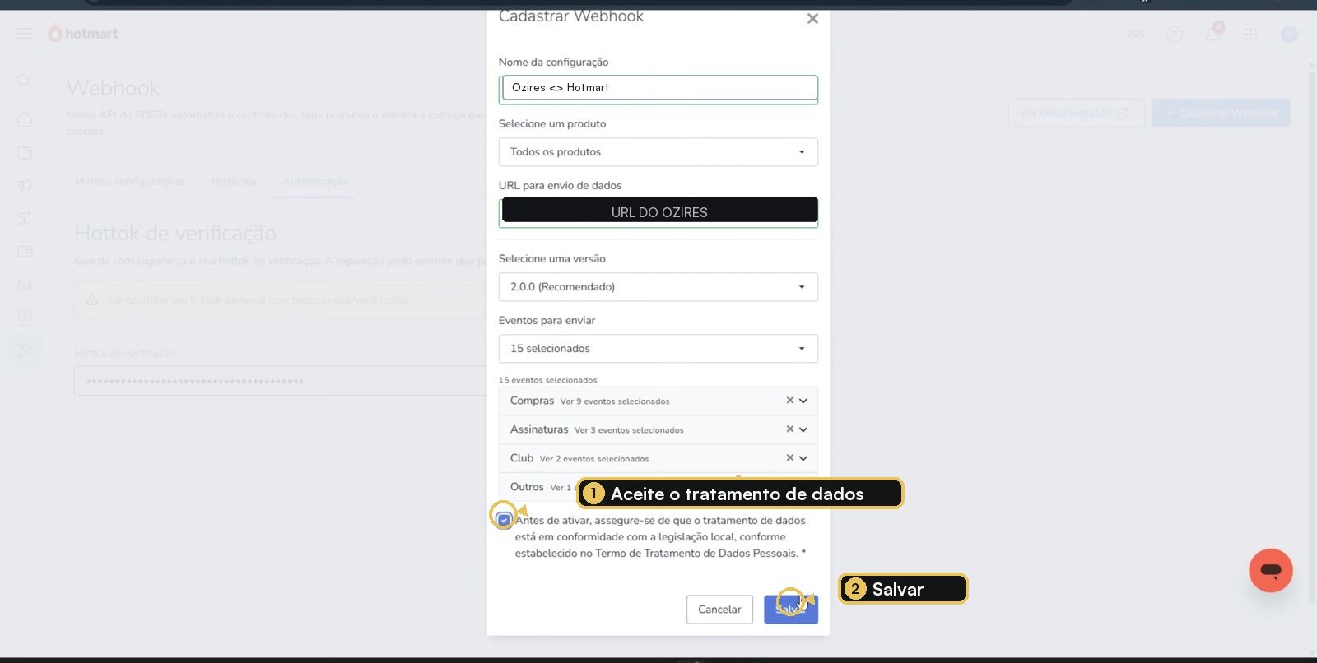Expand the Assinaturas events chevron
Viewport: 1317px width, 663px height.
pyautogui.click(x=803, y=429)
